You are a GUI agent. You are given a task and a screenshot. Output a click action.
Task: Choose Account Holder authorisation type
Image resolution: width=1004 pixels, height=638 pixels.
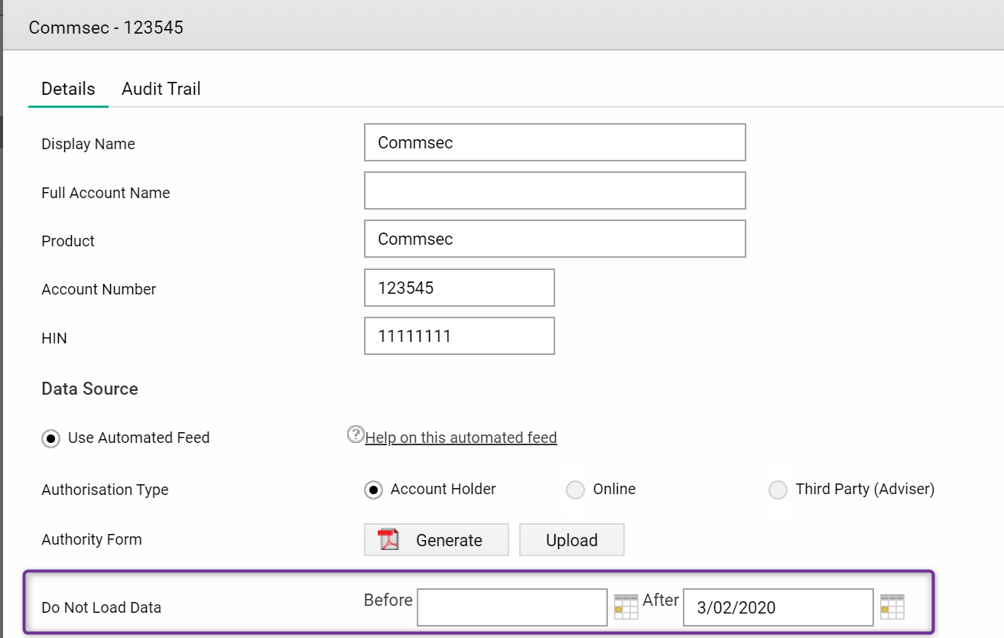[373, 490]
